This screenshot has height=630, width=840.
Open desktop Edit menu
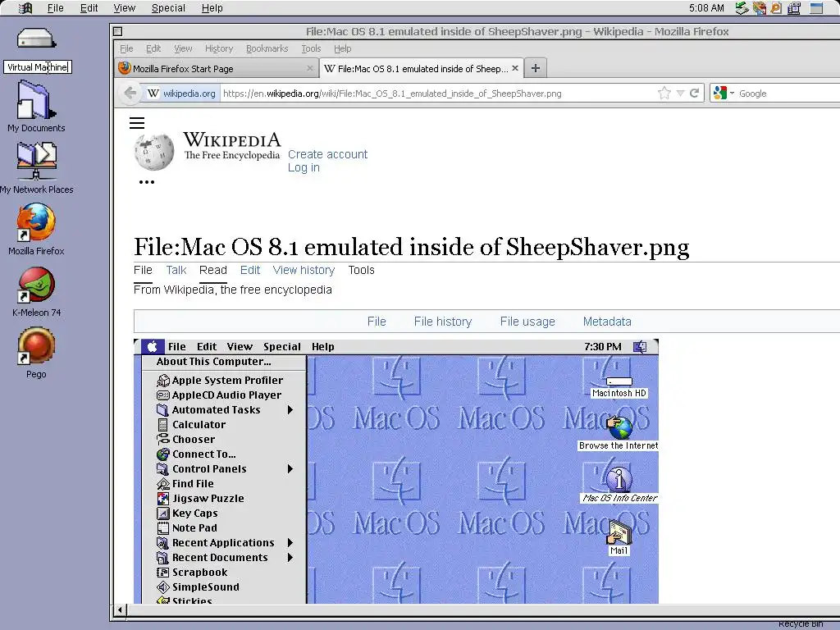[x=89, y=8]
